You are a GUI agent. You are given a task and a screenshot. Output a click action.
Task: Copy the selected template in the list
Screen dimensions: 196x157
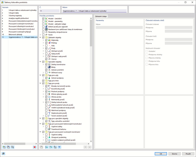click(x=8, y=147)
